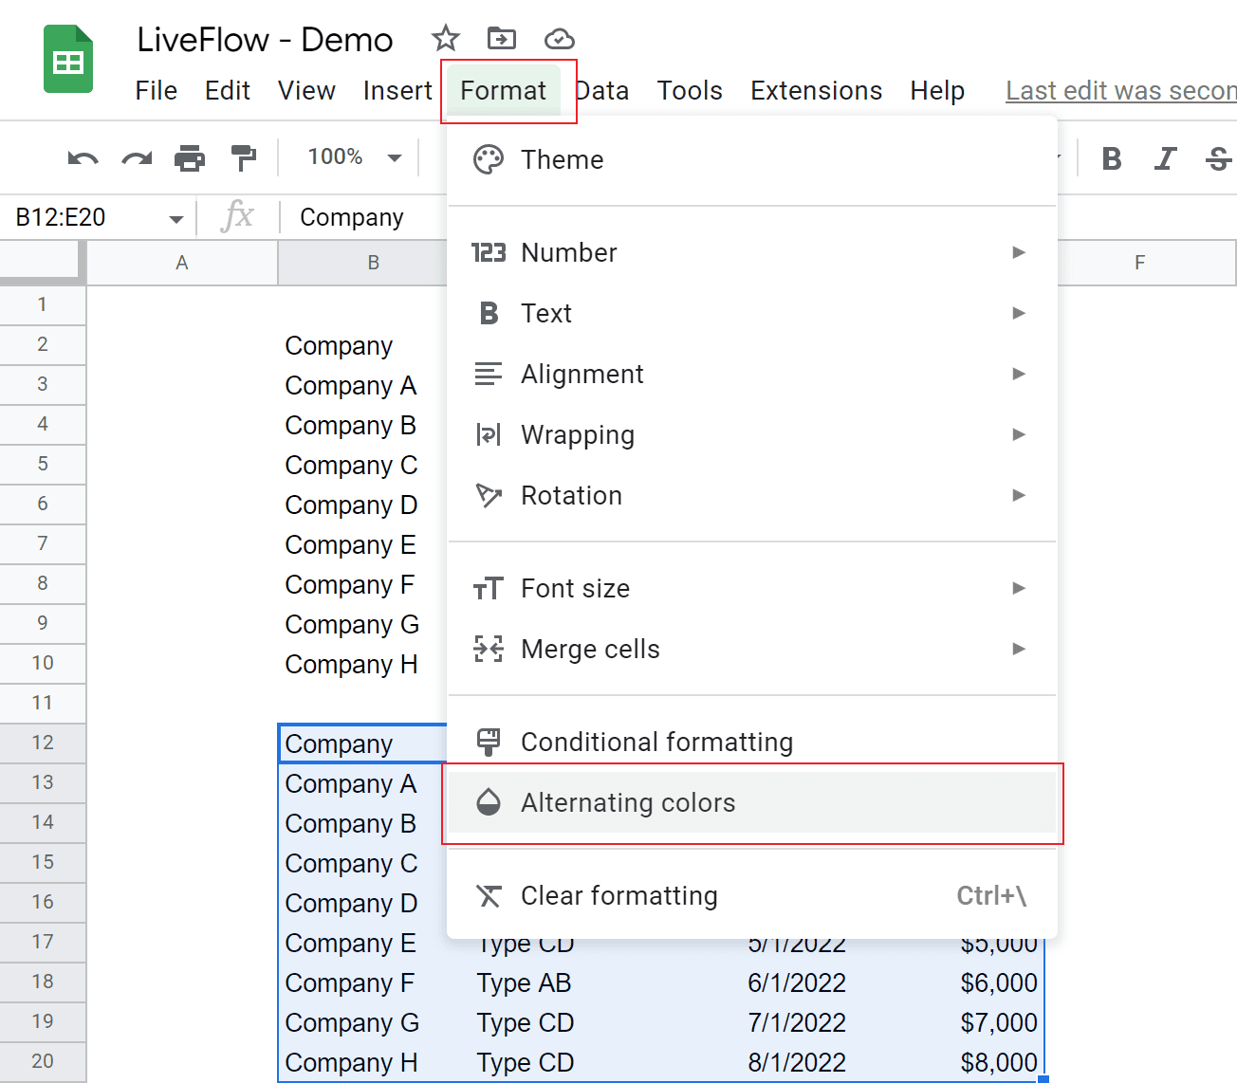This screenshot has width=1237, height=1083.
Task: Select row 11 header
Action: pos(43,703)
